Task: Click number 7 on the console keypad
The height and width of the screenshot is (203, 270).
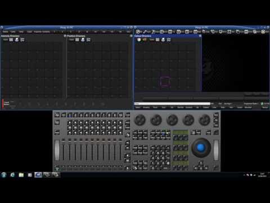Action: [x=153, y=153]
